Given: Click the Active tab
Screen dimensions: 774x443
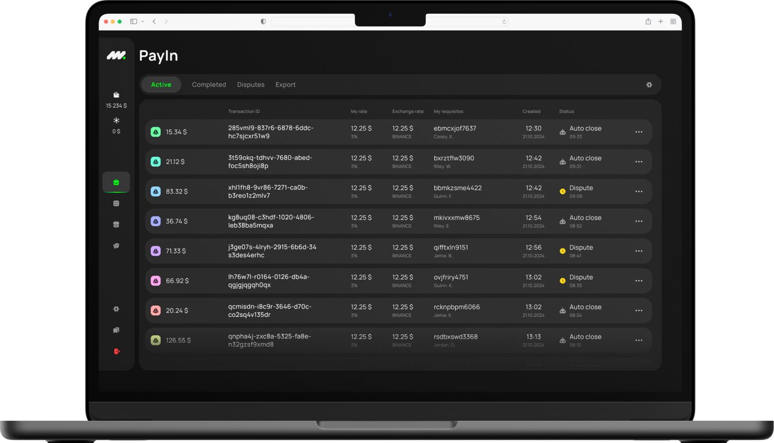Looking at the screenshot, I should click(x=161, y=85).
